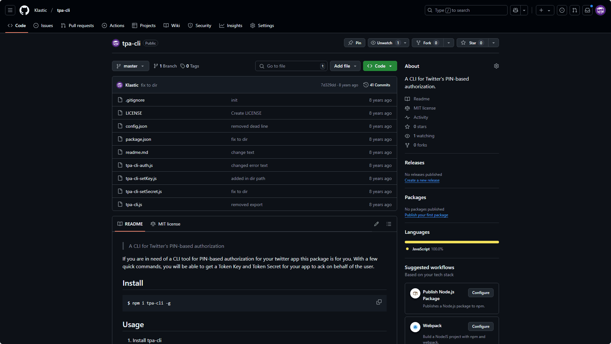
Task: Configure the Publish Node.js Package workflow
Action: [481, 293]
